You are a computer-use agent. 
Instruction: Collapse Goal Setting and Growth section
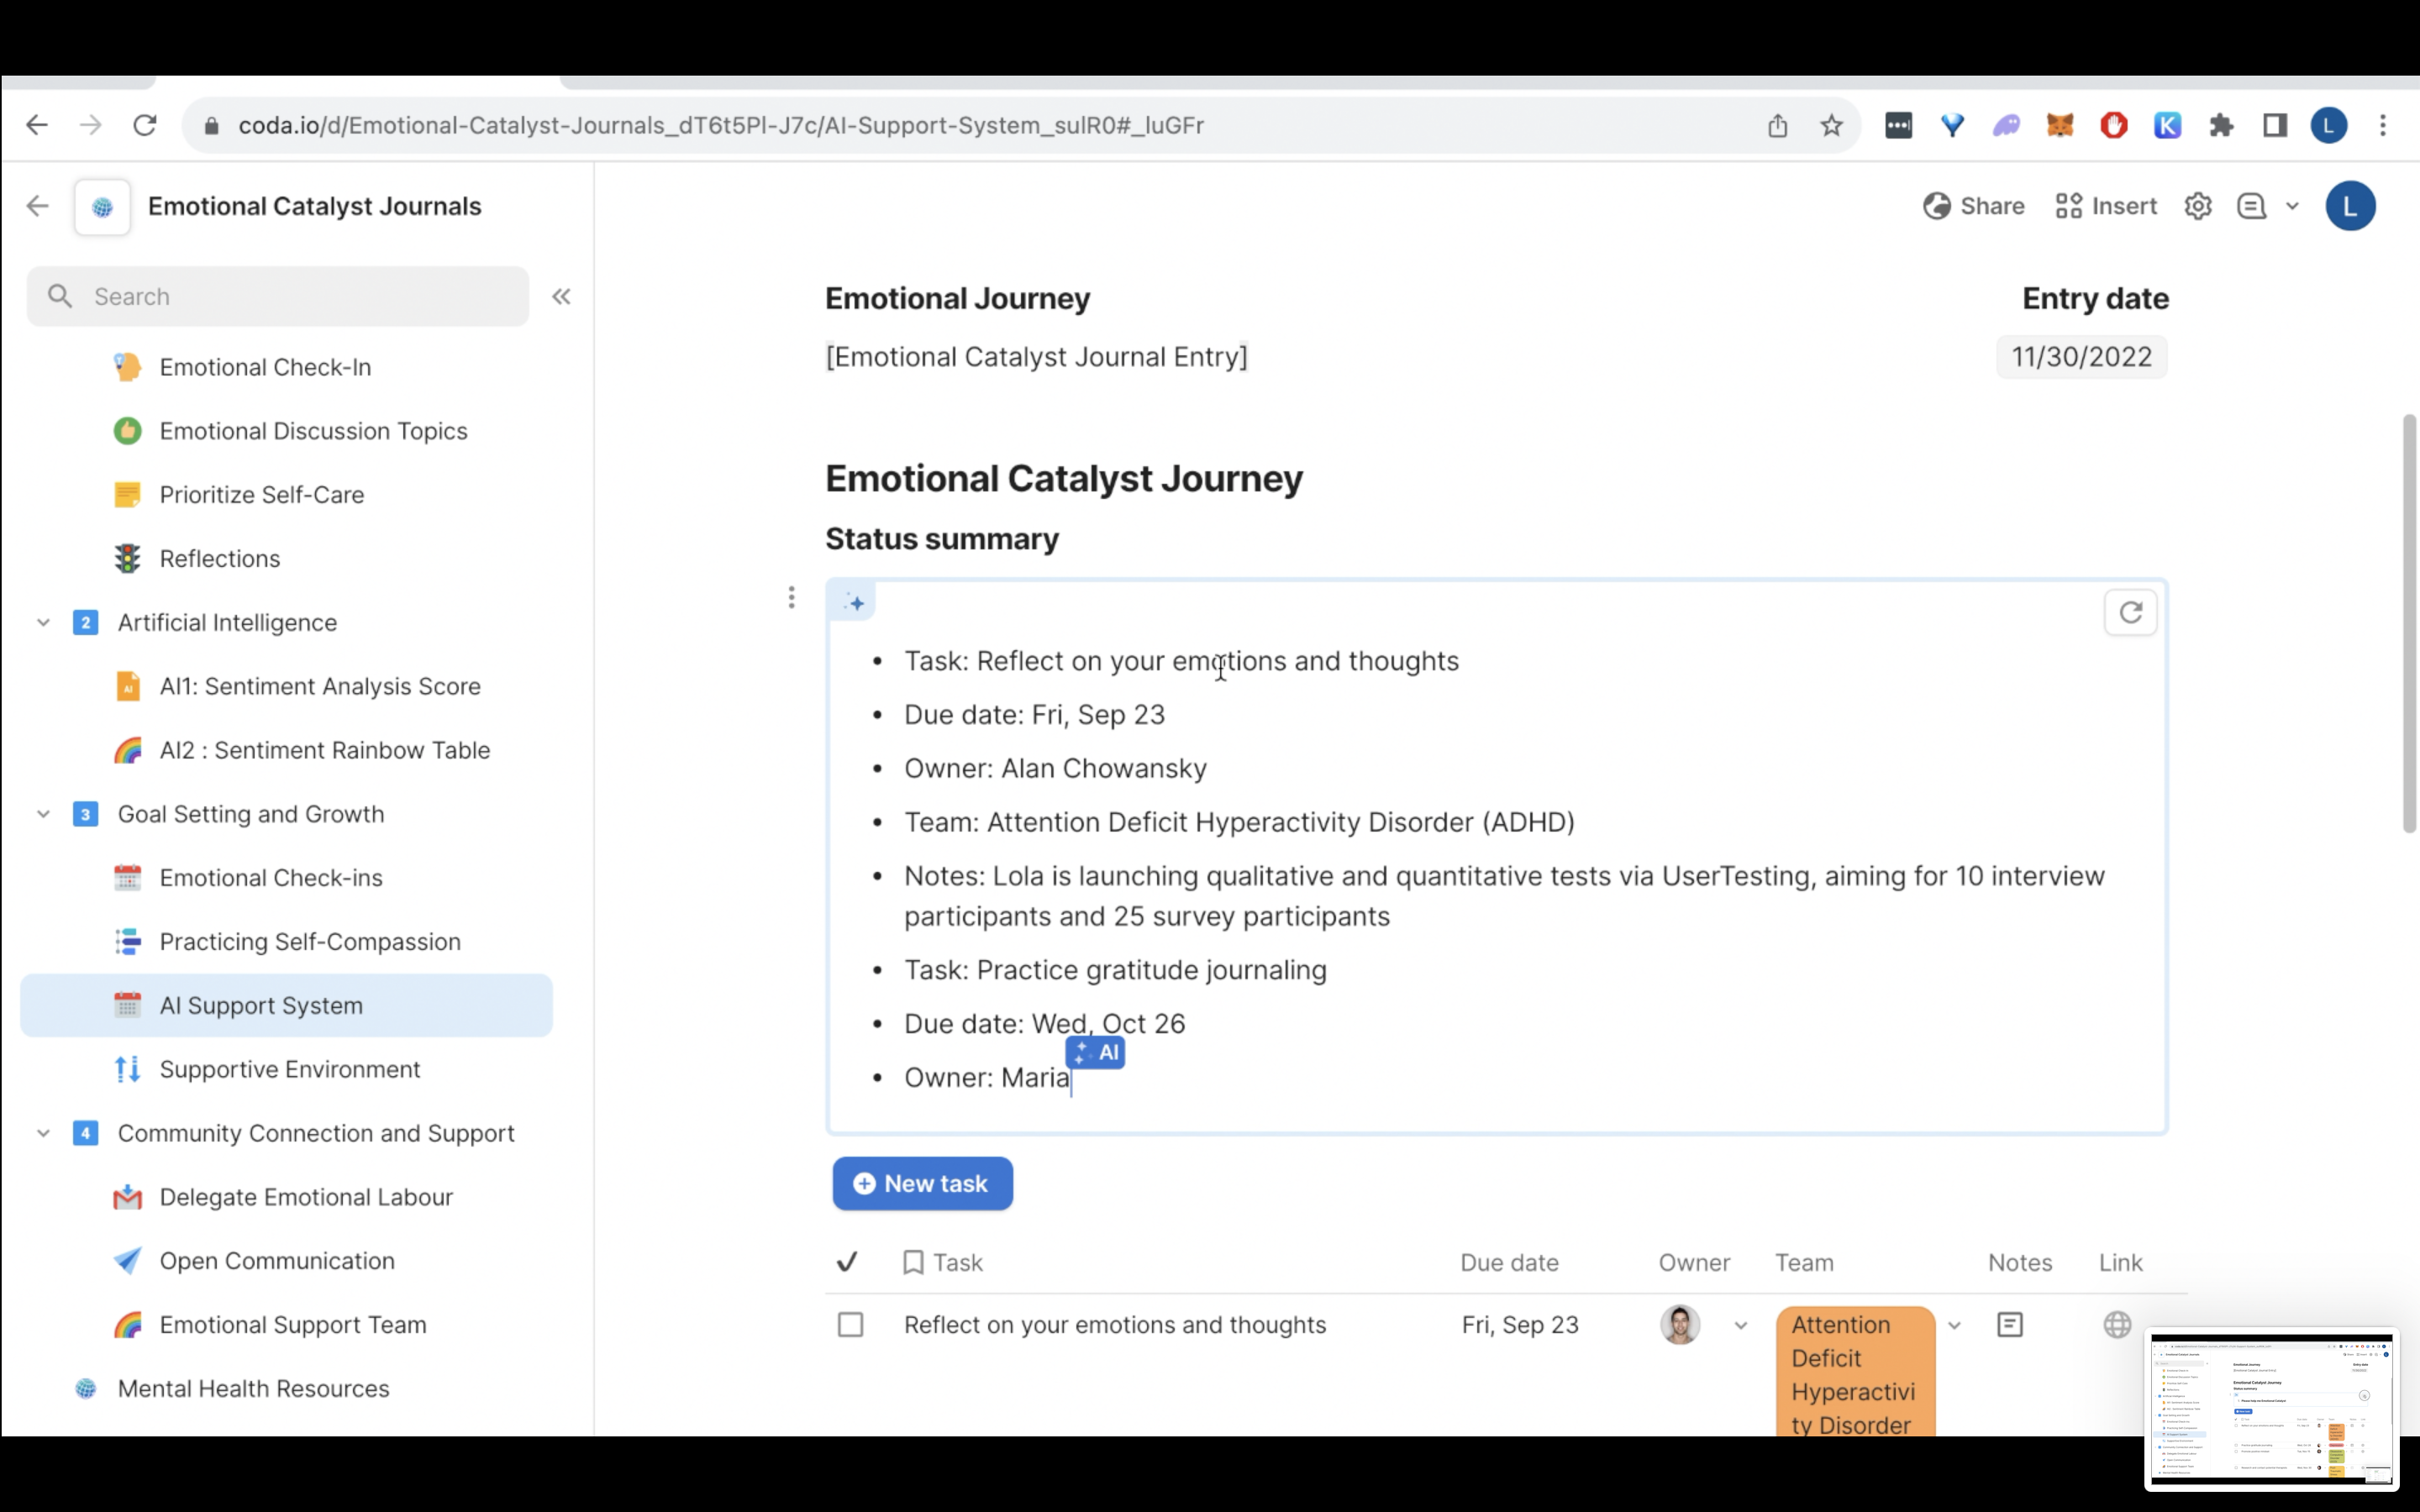click(43, 814)
